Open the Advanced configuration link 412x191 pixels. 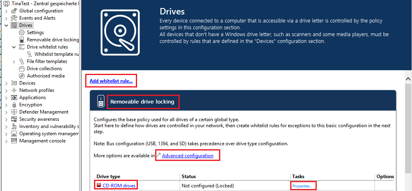tap(187, 156)
